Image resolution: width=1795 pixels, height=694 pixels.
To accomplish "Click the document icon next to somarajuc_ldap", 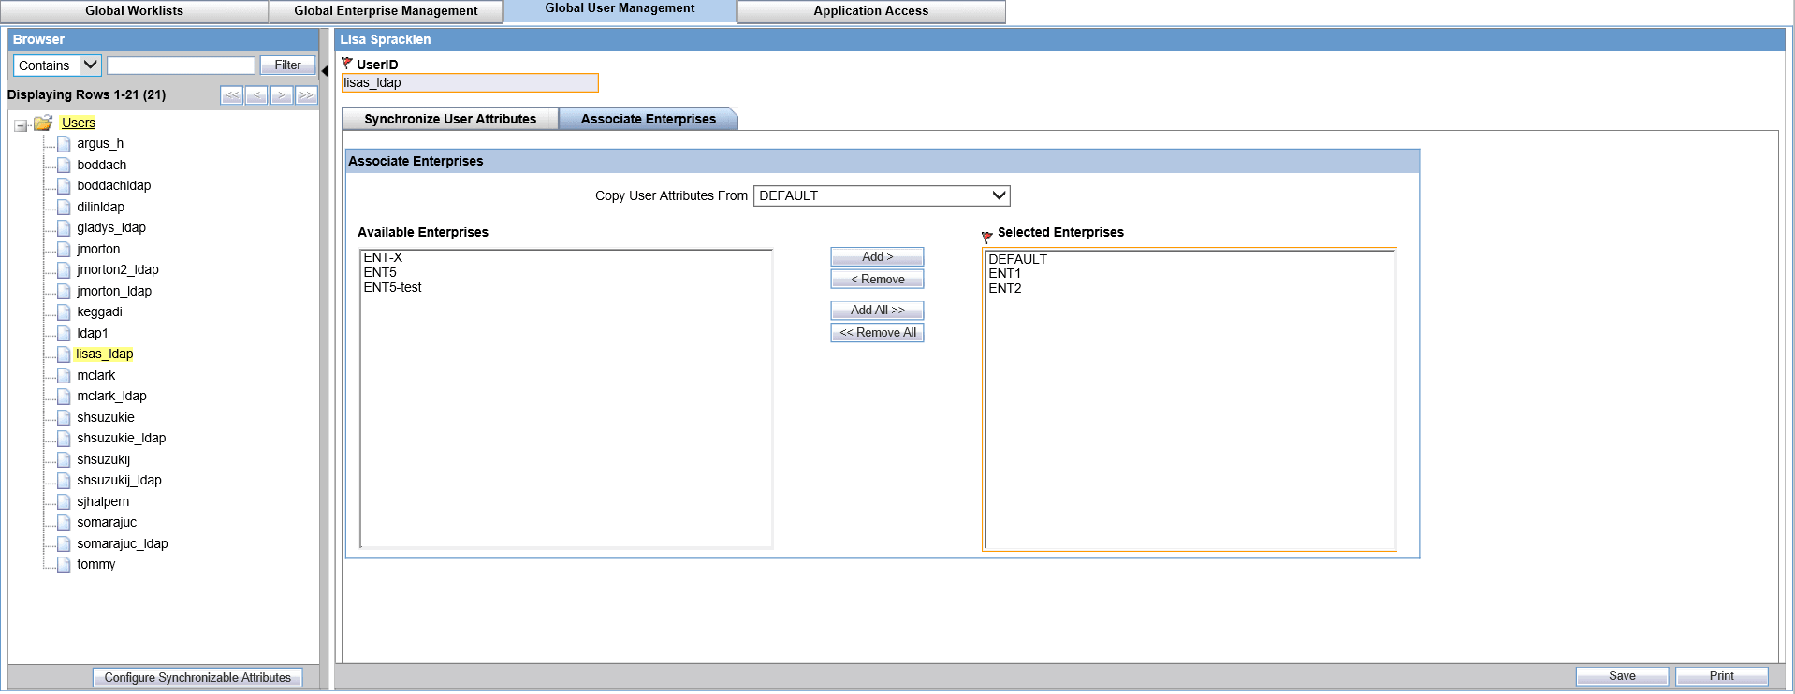I will coord(64,543).
